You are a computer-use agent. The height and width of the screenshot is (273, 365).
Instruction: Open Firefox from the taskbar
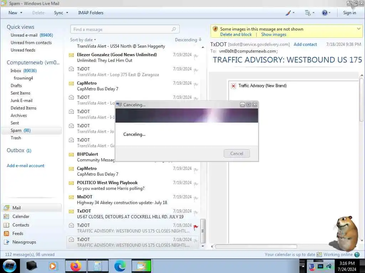[x=76, y=266]
